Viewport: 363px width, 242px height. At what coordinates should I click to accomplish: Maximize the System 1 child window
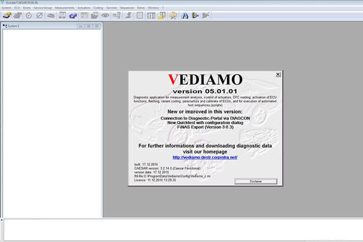(x=88, y=27)
